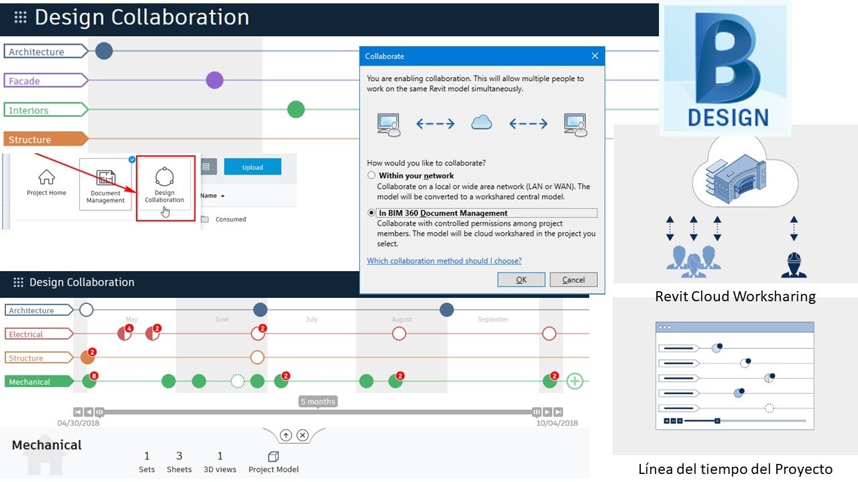Select the green Mechanical team label
The height and width of the screenshot is (482, 858).
39,382
